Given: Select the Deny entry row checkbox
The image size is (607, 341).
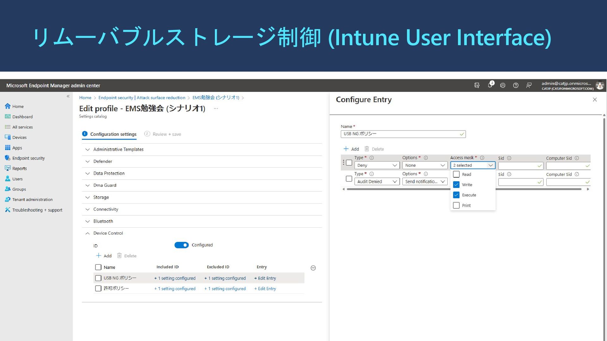Looking at the screenshot, I should (x=349, y=163).
